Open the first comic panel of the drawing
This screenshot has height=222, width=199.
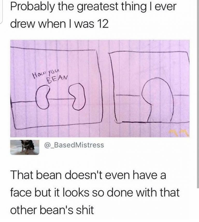pos(57,88)
